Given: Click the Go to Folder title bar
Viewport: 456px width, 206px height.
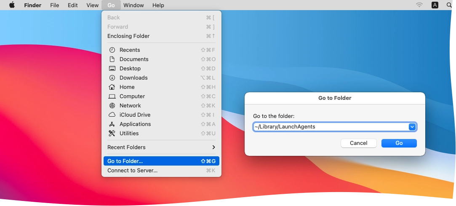Looking at the screenshot, I should (x=335, y=98).
